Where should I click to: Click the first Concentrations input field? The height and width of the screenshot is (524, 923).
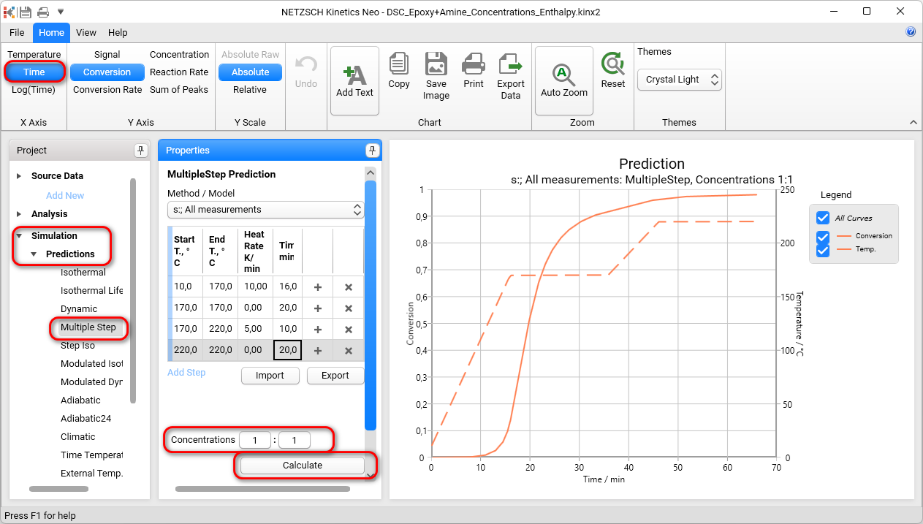[x=254, y=439]
